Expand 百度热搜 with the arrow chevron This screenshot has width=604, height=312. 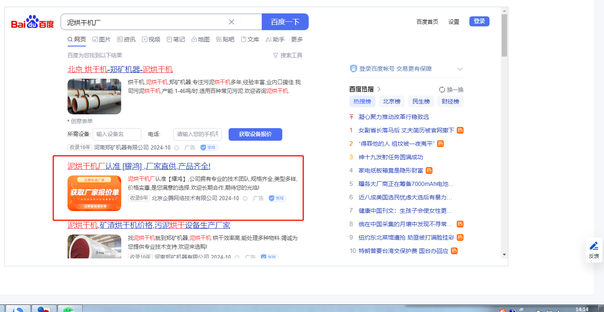379,89
